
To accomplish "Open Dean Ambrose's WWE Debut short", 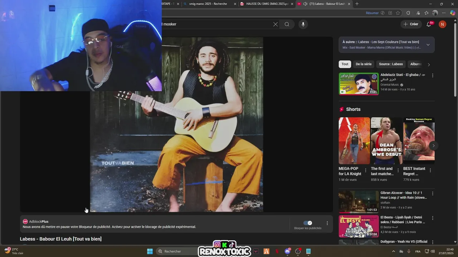I will (x=386, y=141).
